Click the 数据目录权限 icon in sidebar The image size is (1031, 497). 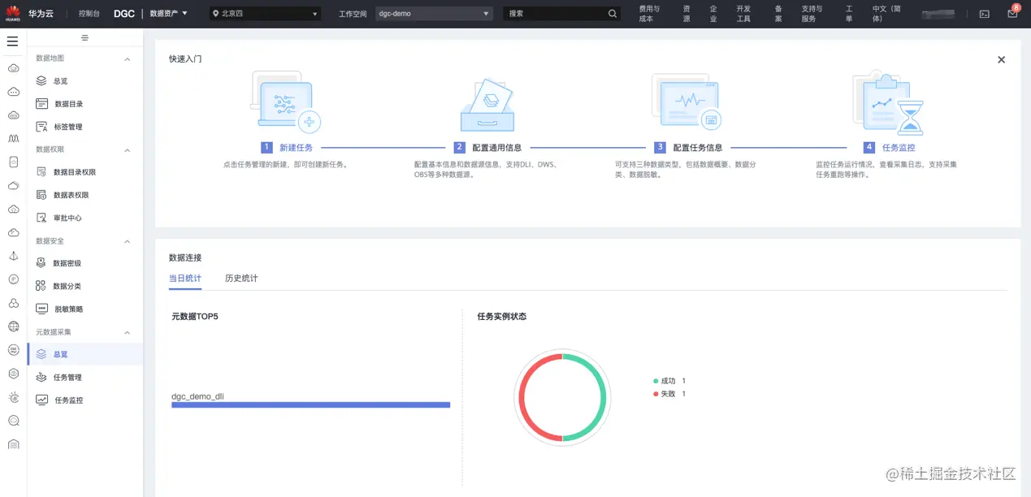point(41,172)
